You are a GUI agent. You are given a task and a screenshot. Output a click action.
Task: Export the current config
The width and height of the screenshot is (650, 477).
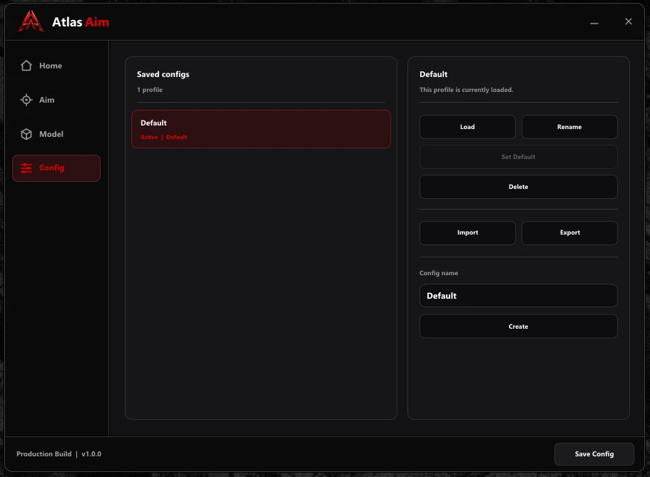point(569,232)
